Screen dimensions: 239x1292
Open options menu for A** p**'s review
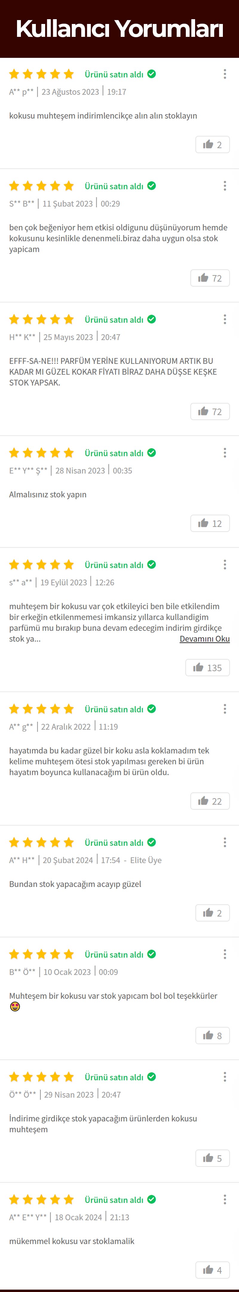[225, 74]
